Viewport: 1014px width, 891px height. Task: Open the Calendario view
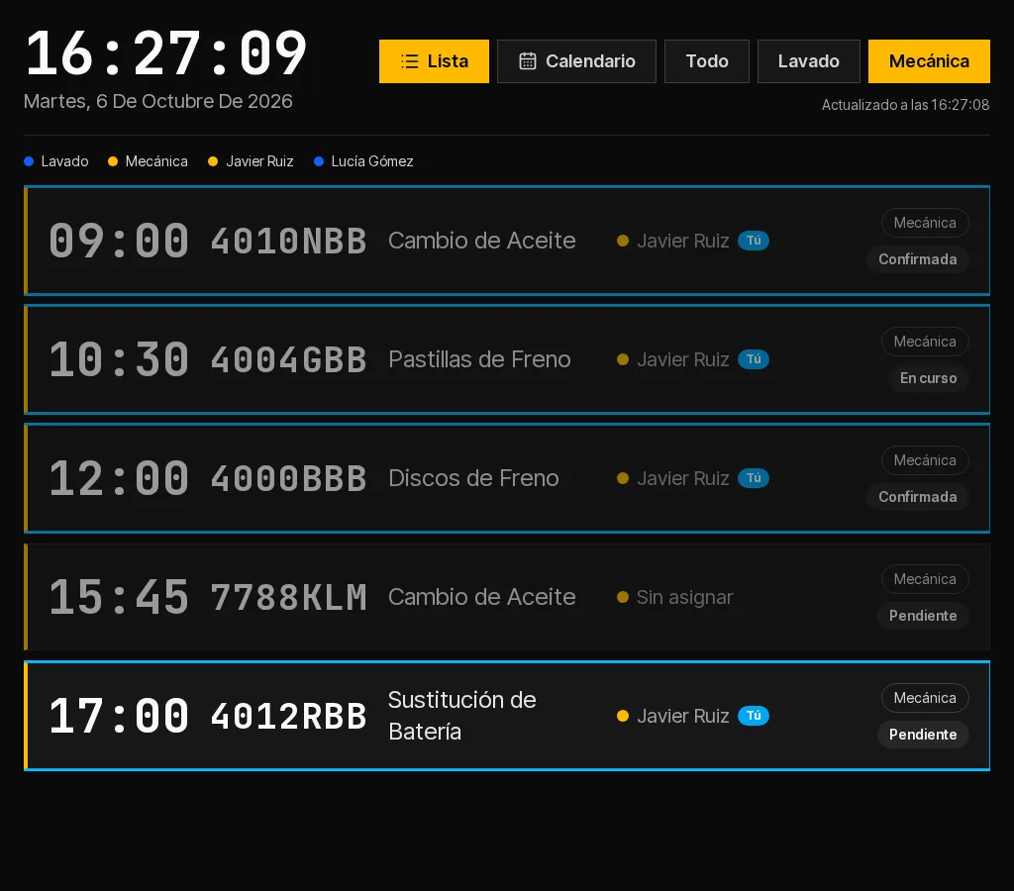[x=576, y=61]
